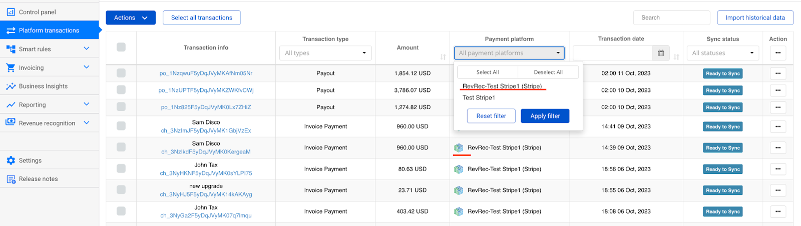This screenshot has width=801, height=226.
Task: Click the Invoicing cart icon
Action: [x=11, y=67]
